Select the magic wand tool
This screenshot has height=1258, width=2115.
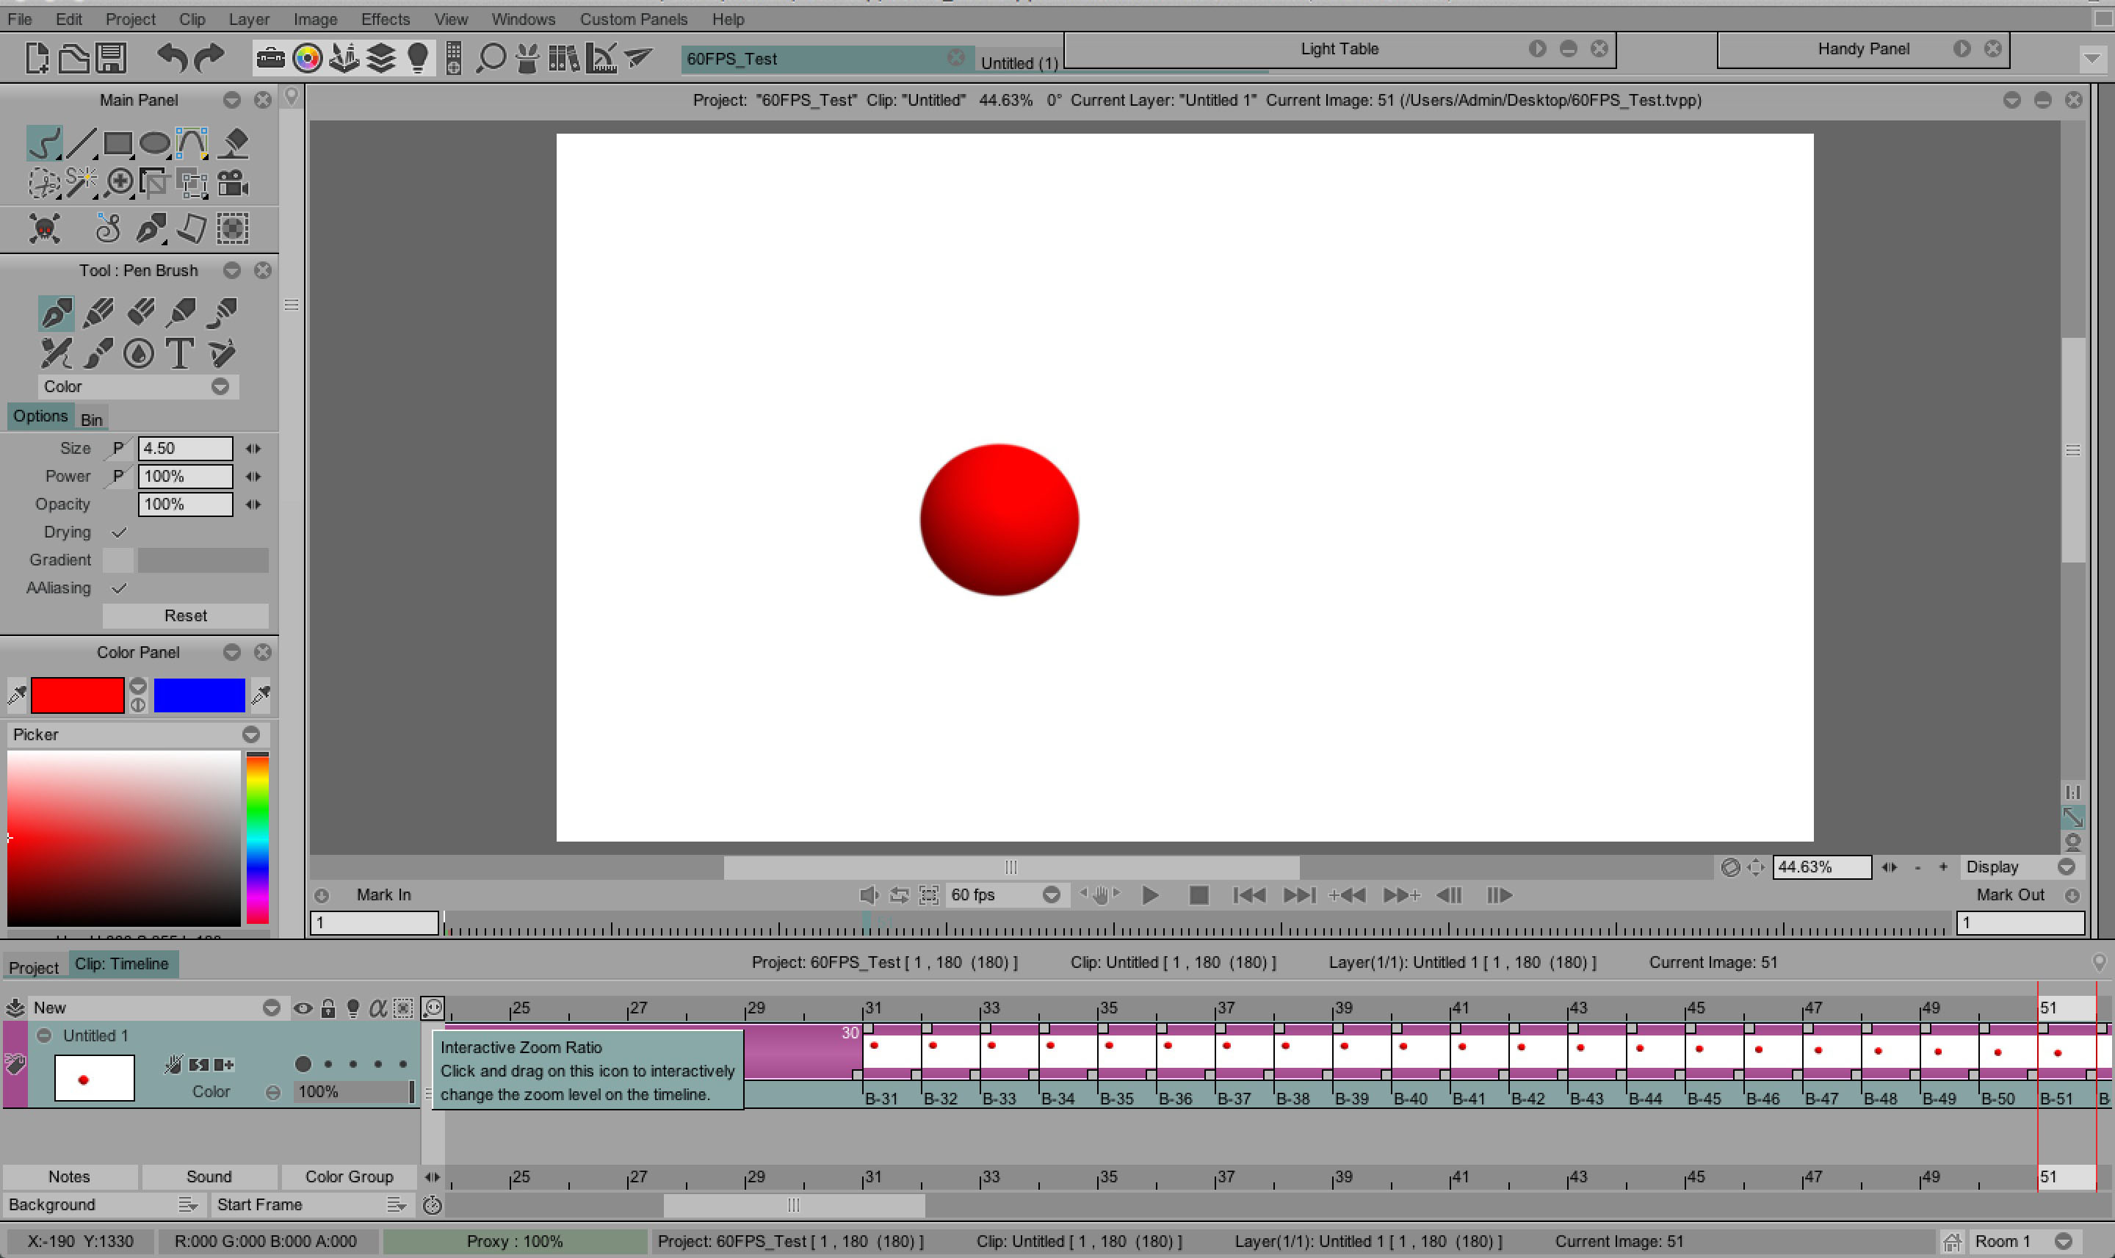(x=81, y=182)
